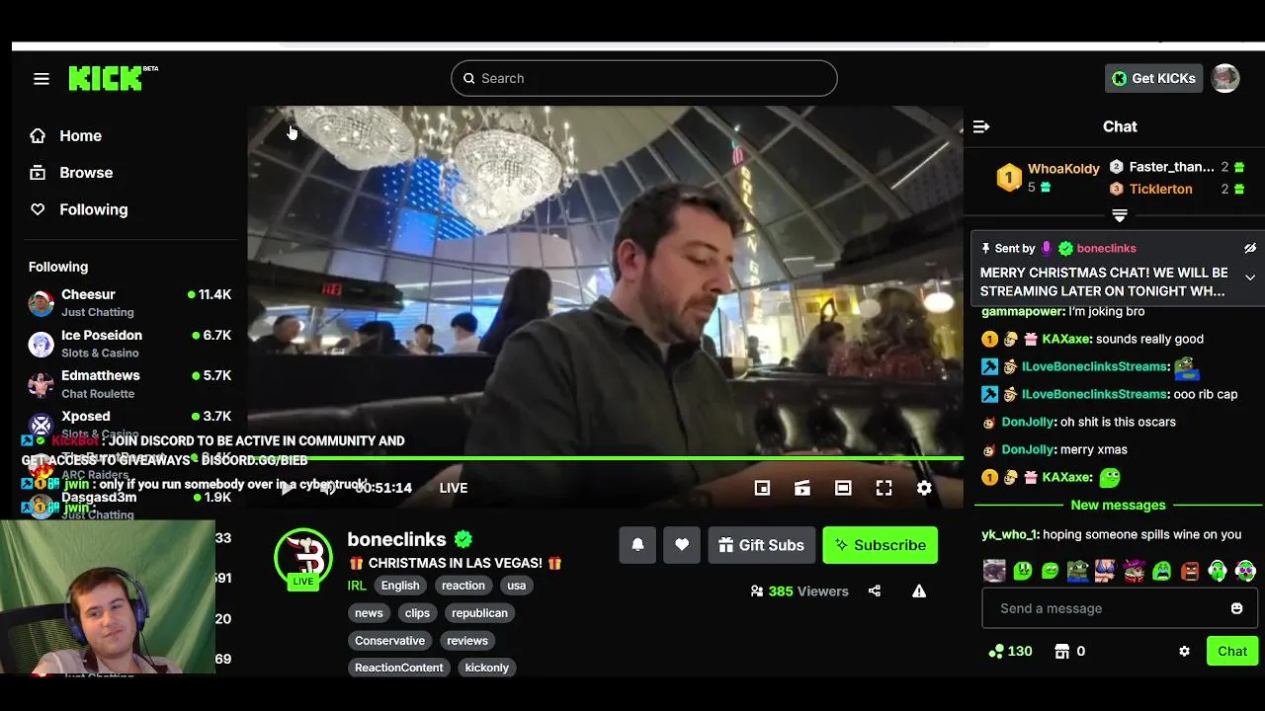
Task: Click boneclinks name in pinned message
Action: click(x=1106, y=248)
